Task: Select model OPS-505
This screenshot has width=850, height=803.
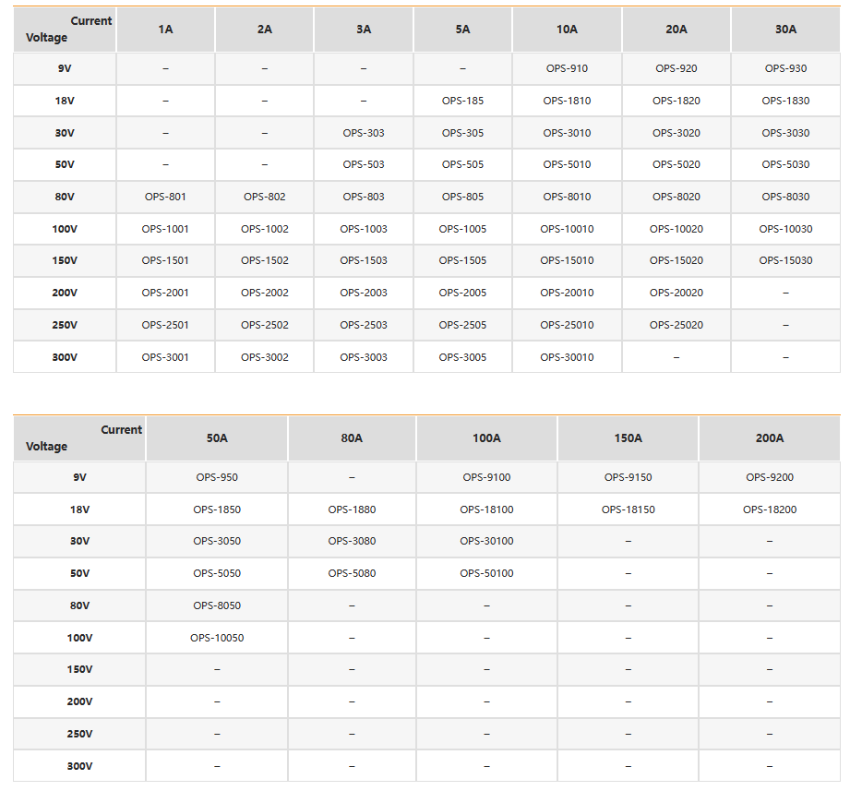Action: pyautogui.click(x=462, y=164)
